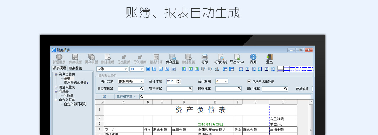Align cell text left
Screen dimensions: 378x135
184,69
